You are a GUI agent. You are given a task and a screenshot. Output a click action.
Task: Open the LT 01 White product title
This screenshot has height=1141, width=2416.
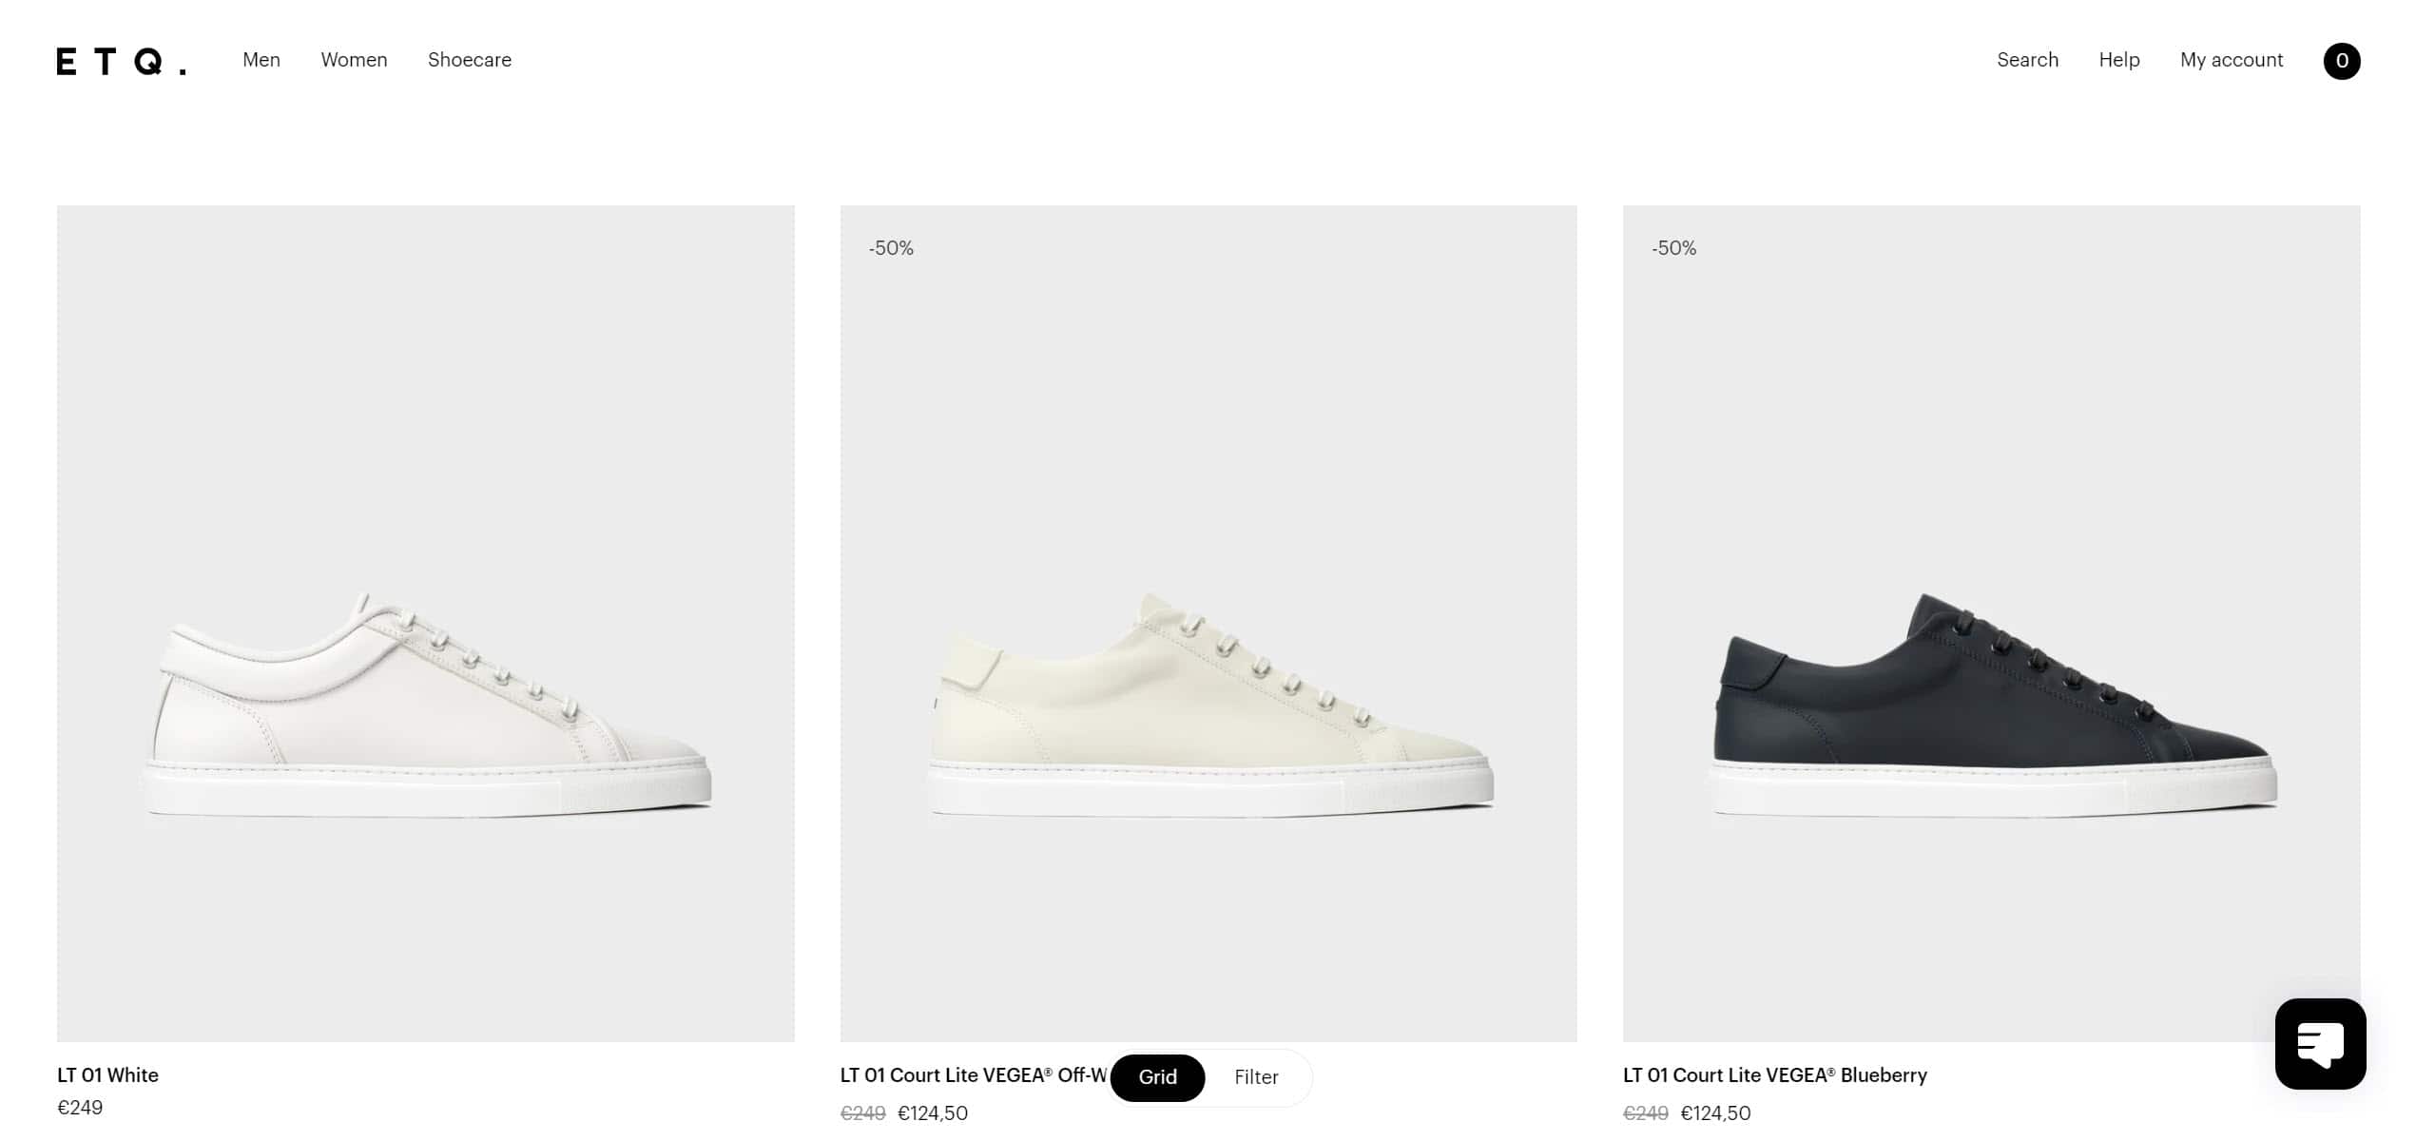coord(107,1075)
